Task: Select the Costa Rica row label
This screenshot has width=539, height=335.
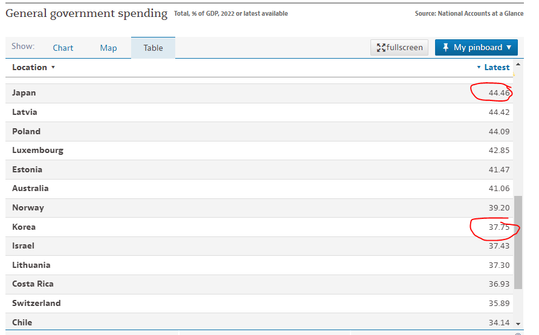Action: [x=33, y=284]
